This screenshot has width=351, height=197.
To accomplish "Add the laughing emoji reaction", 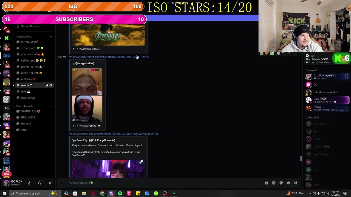I will pyautogui.click(x=262, y=53).
